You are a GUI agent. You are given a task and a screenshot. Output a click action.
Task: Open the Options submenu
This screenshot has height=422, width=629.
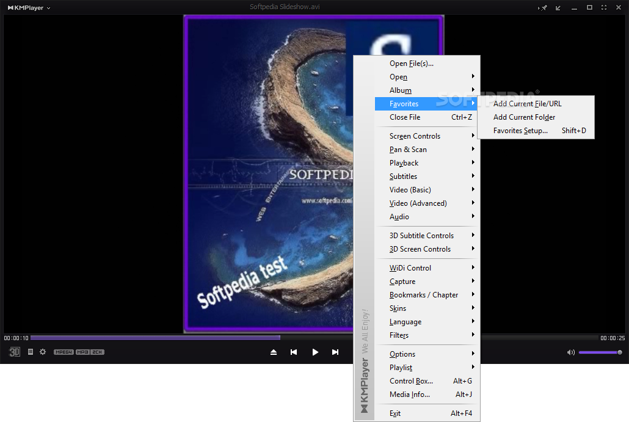(x=427, y=354)
